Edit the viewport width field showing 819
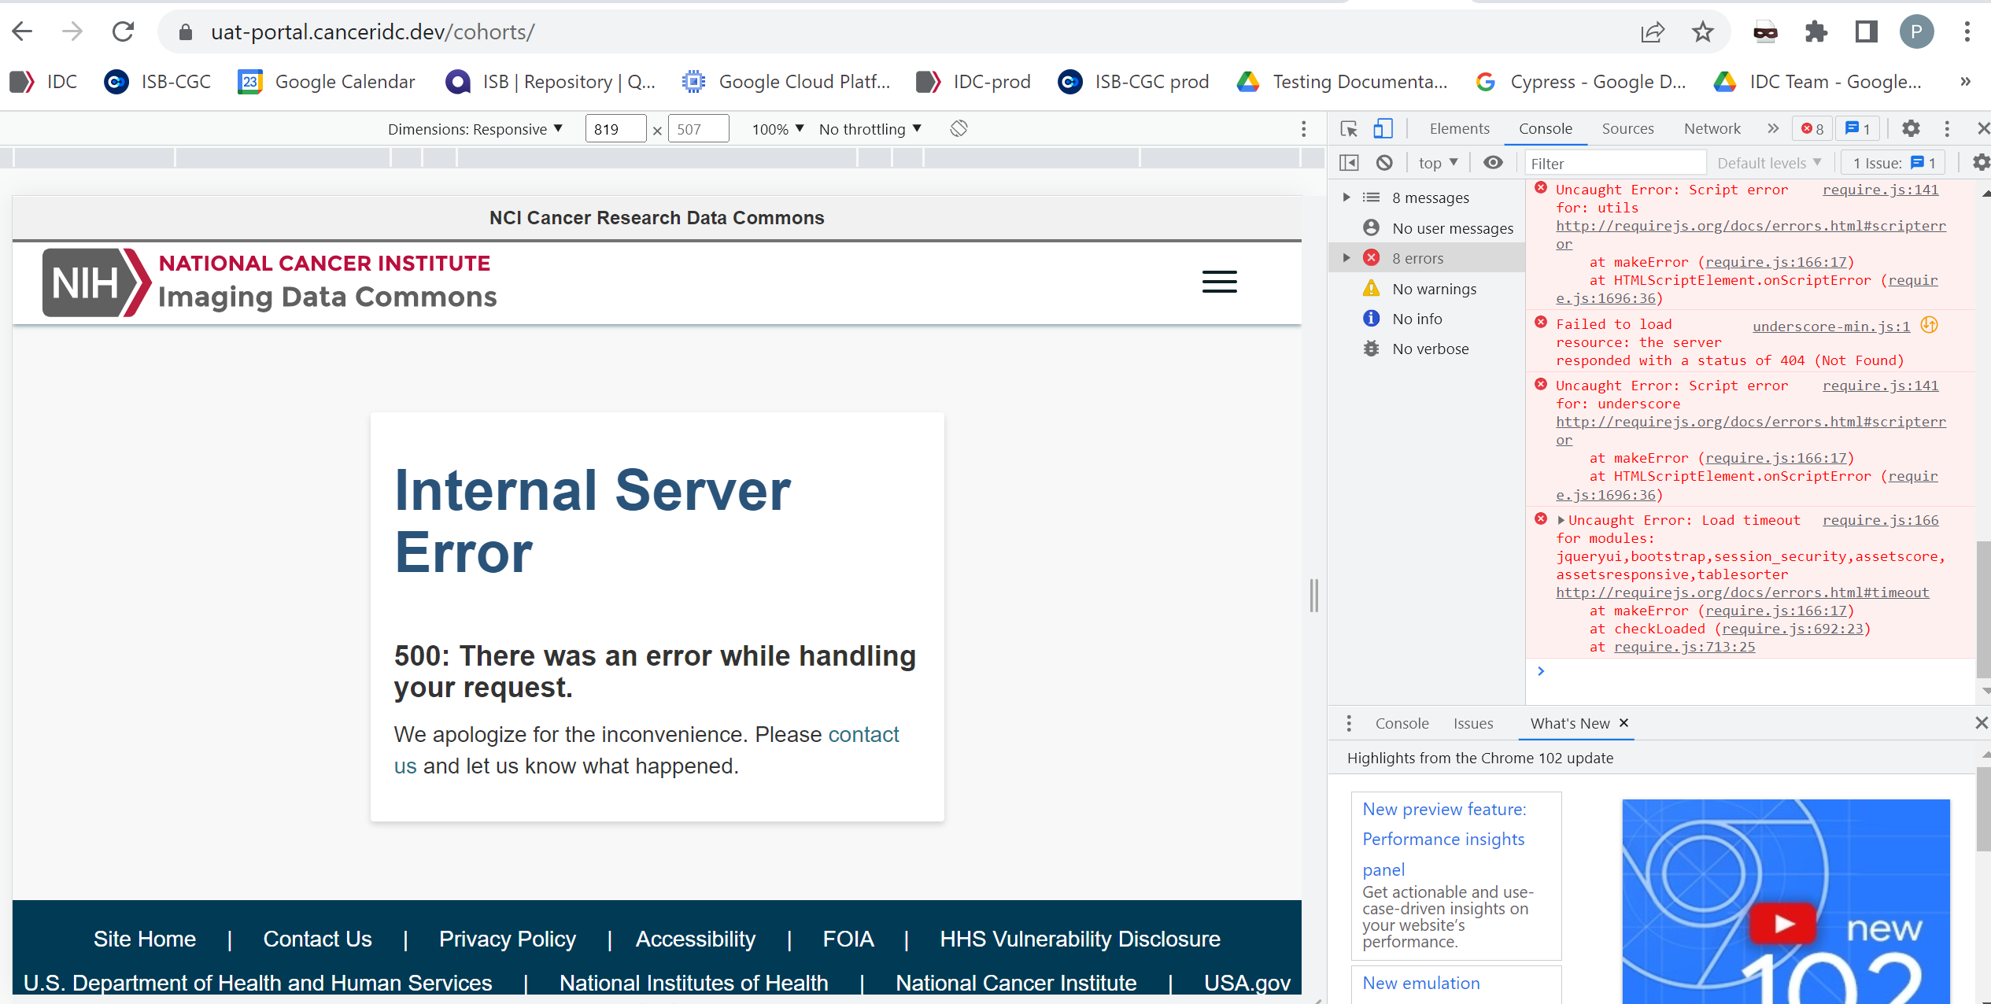1991x1004 pixels. [615, 128]
